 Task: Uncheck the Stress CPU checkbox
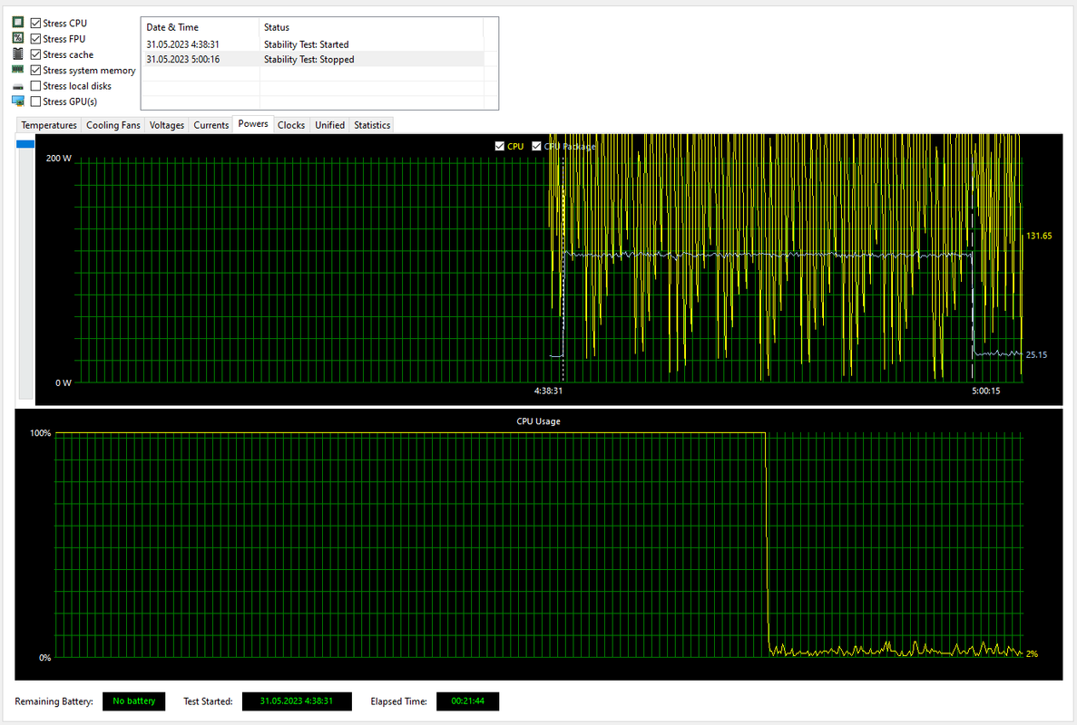35,24
